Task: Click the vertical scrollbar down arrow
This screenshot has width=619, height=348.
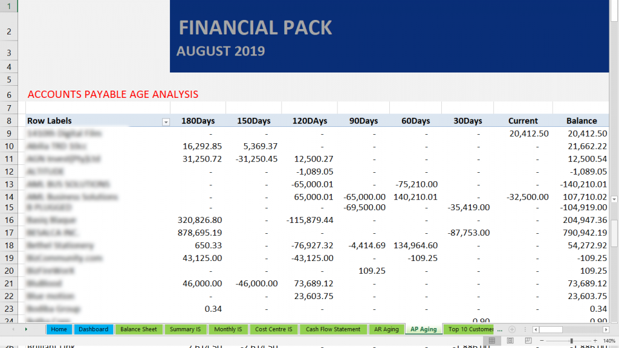Action: point(614,199)
